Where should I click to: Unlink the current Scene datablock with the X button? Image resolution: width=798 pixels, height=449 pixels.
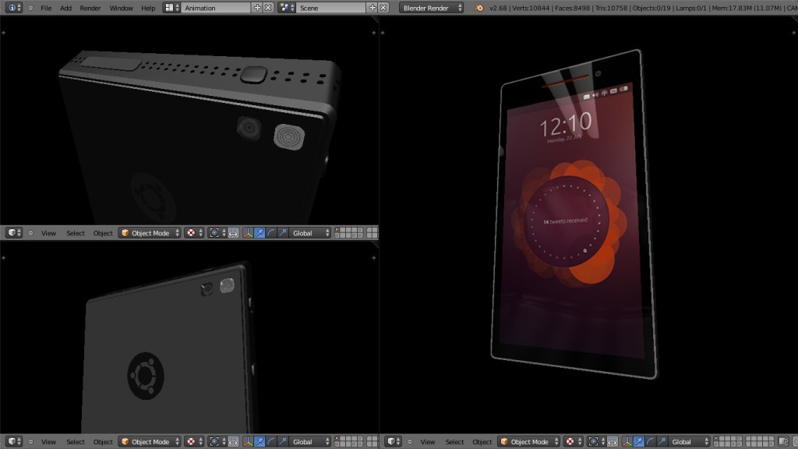[x=382, y=7]
